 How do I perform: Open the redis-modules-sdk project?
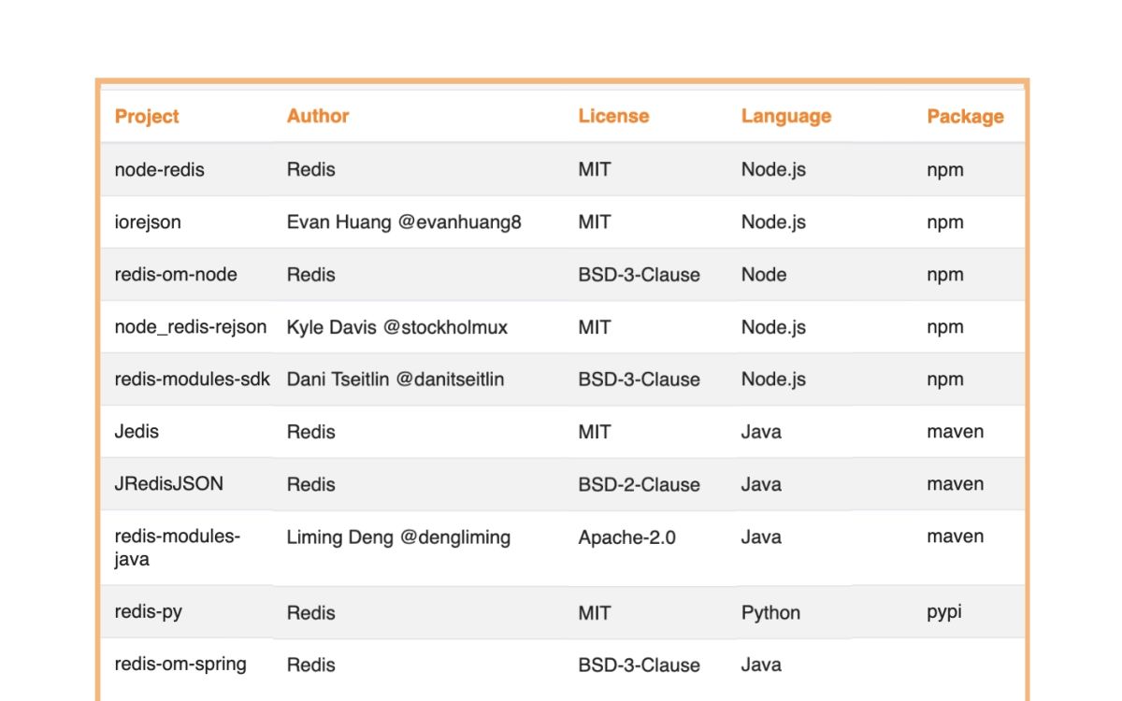point(193,379)
